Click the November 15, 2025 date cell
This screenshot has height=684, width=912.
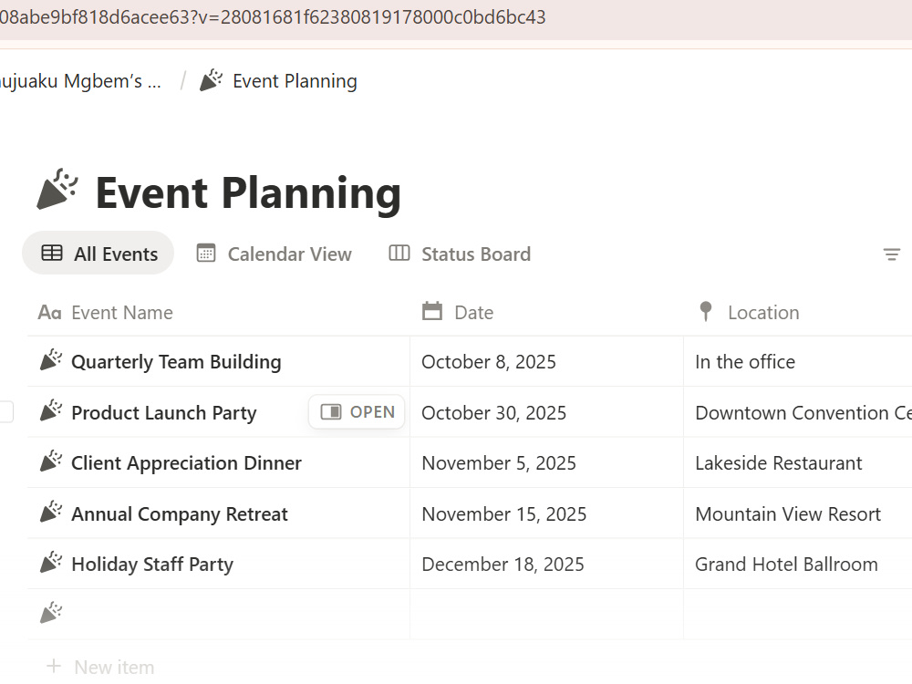546,513
